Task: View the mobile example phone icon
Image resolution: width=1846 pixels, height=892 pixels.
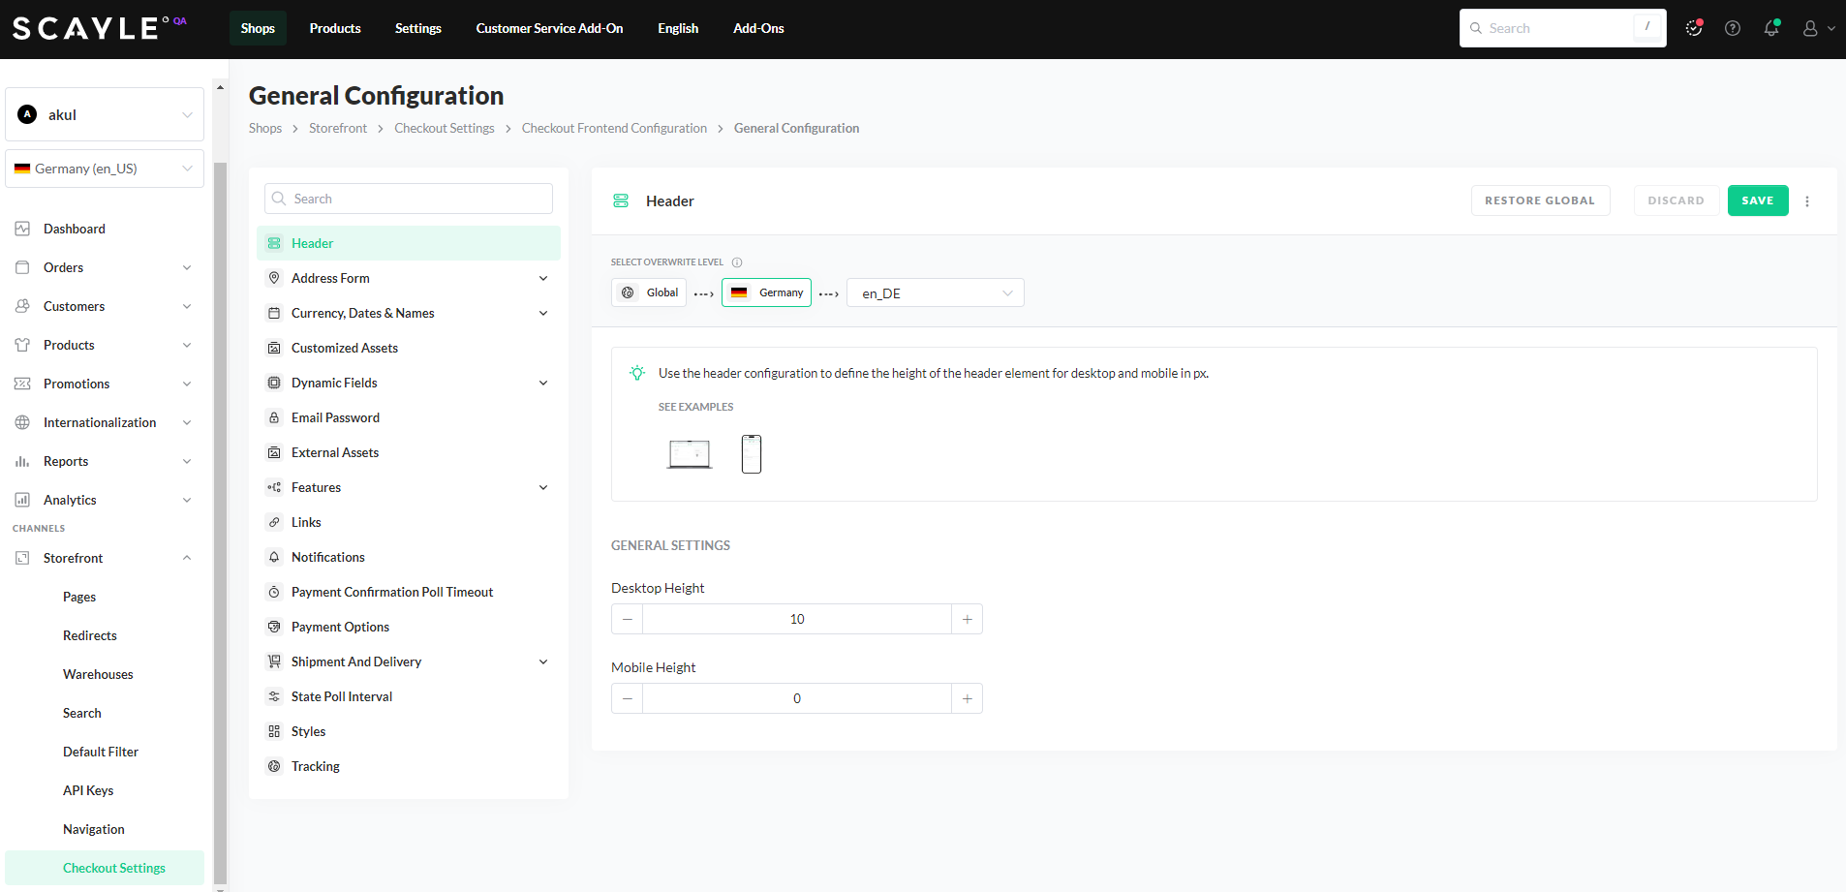Action: point(752,453)
